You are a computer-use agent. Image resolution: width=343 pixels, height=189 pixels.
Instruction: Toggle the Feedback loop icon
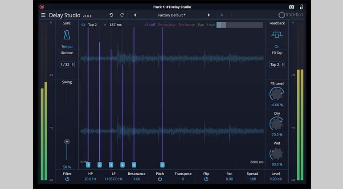[x=277, y=35]
